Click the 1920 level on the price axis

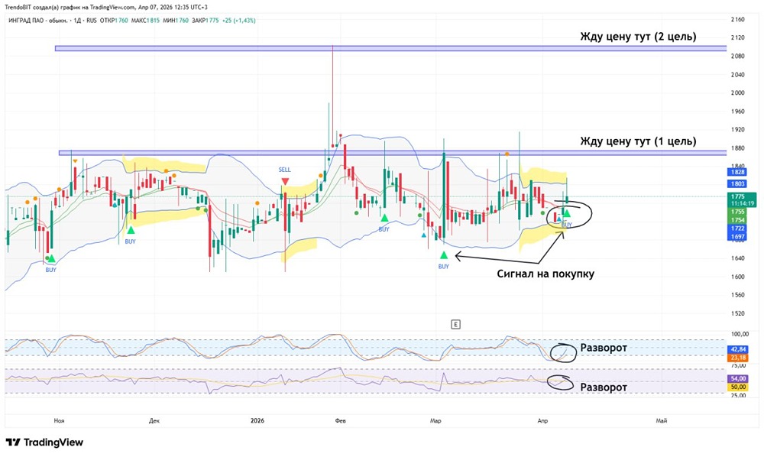[x=738, y=130]
